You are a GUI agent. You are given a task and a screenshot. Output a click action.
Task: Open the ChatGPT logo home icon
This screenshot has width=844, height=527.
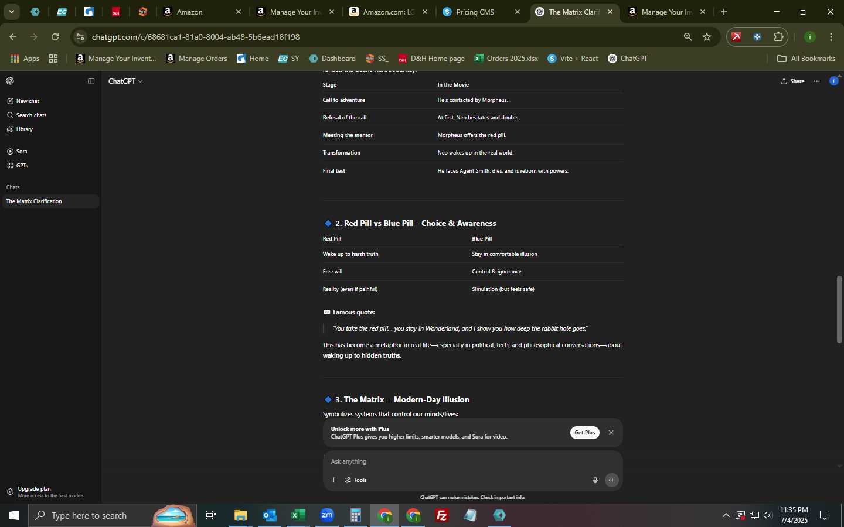pyautogui.click(x=10, y=81)
